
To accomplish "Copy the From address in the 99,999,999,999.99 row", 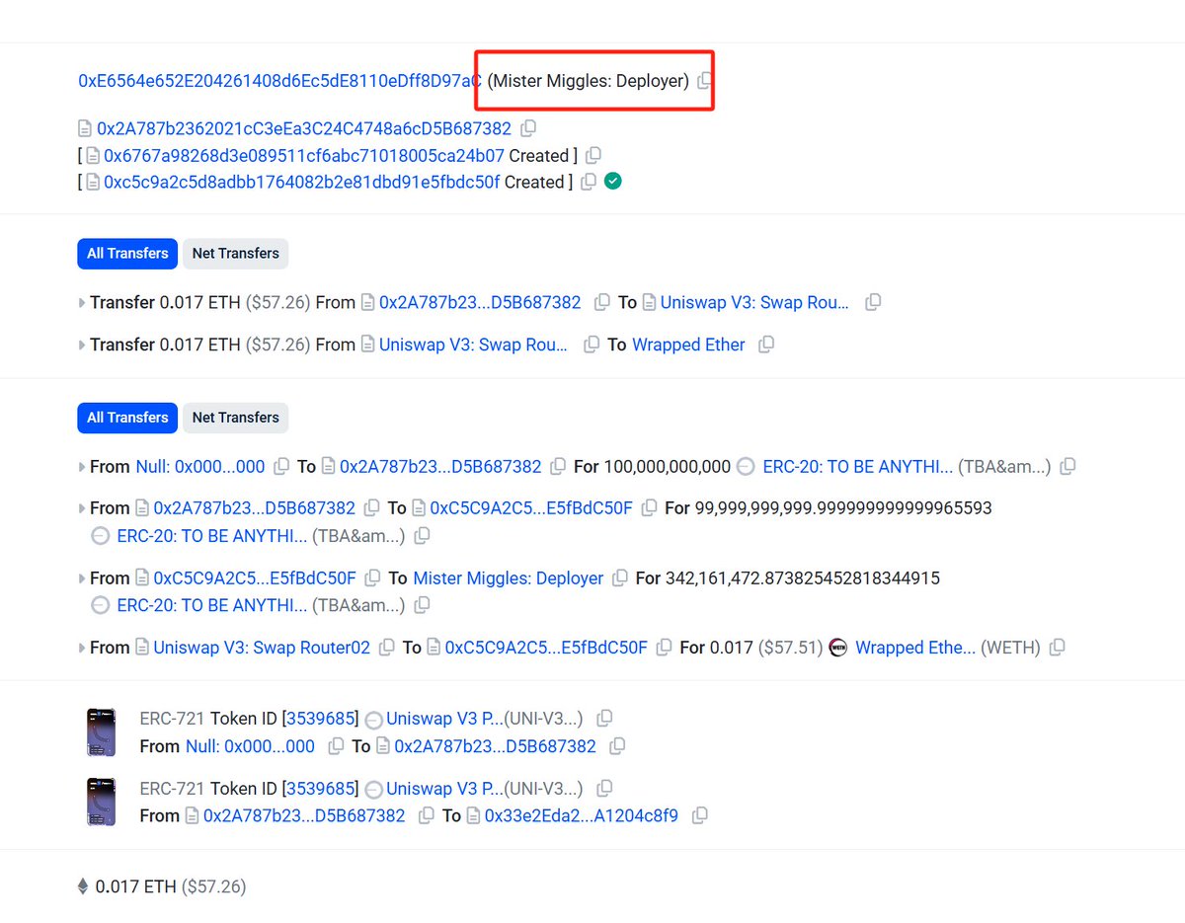I will [371, 508].
